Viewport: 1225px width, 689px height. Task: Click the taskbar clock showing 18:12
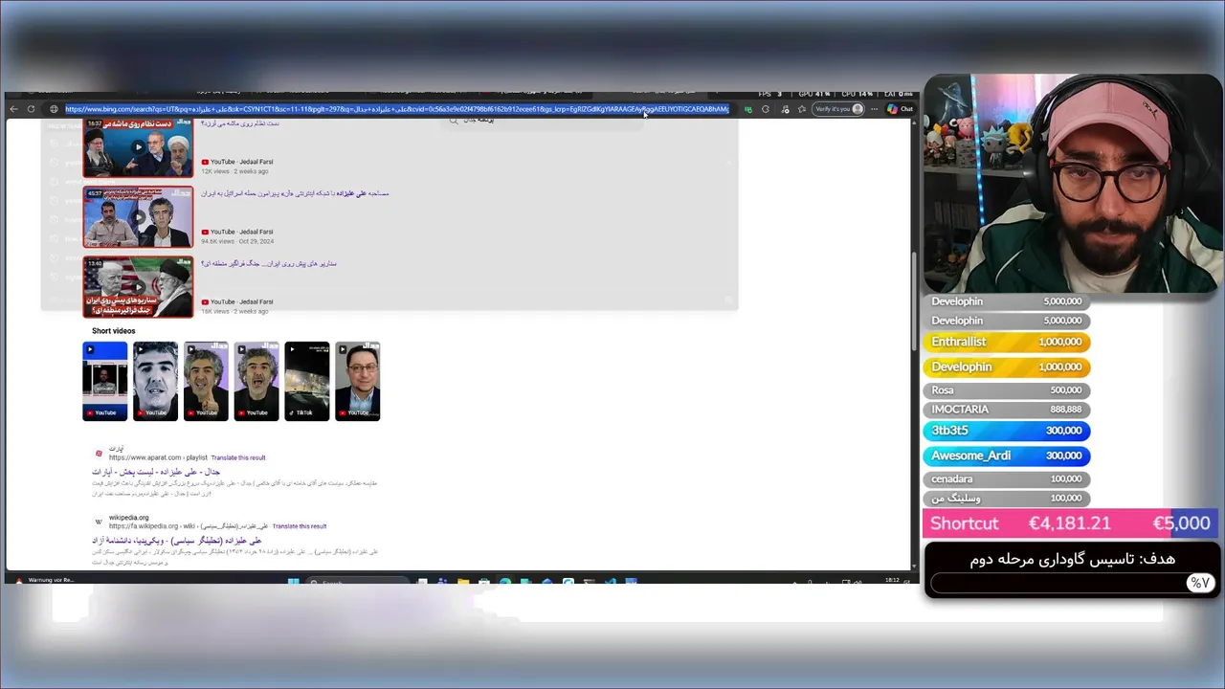892,581
